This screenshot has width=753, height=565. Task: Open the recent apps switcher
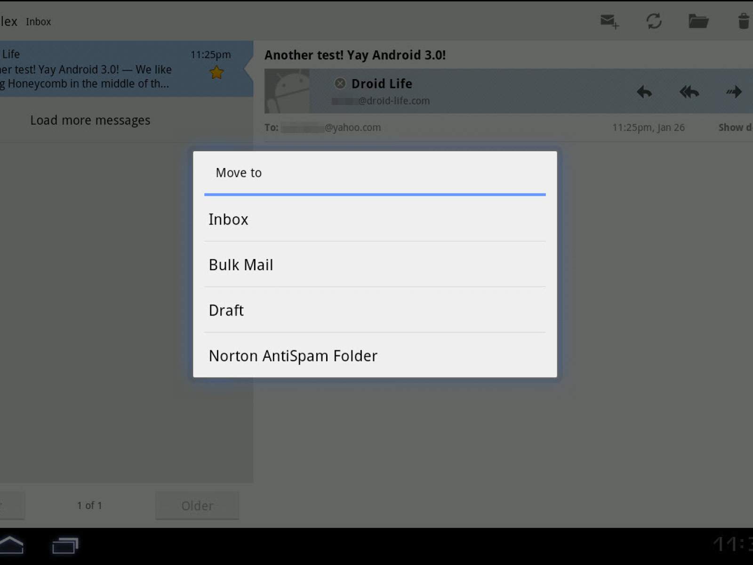(65, 545)
